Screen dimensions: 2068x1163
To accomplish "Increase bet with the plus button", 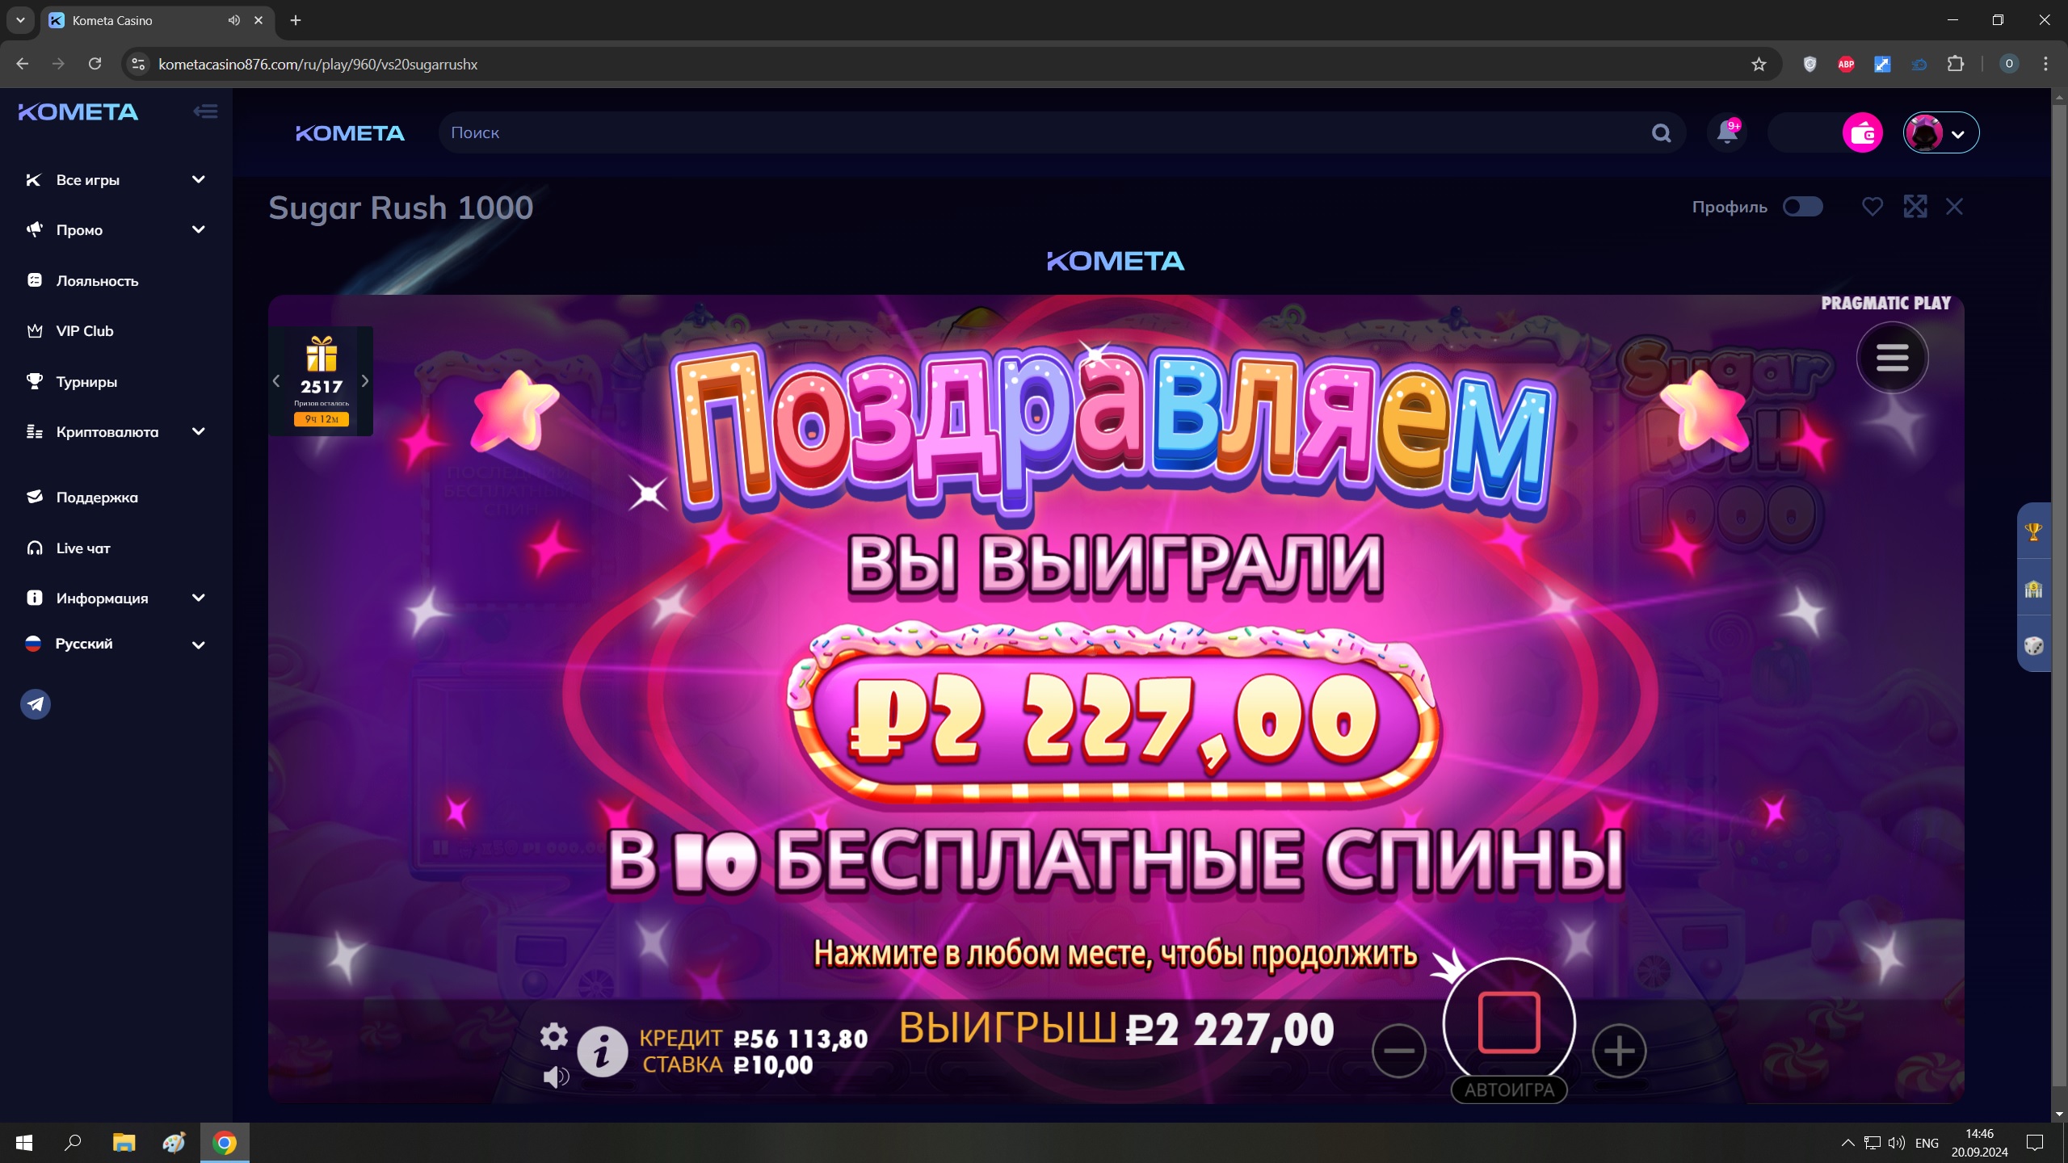I will tap(1619, 1051).
